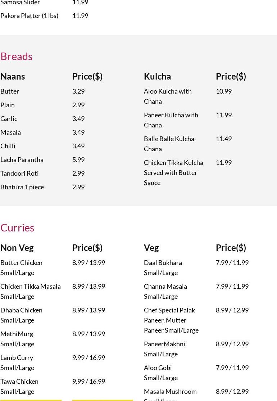
Task: Select Balle Balle Kulcha Chana
Action: click(x=169, y=144)
